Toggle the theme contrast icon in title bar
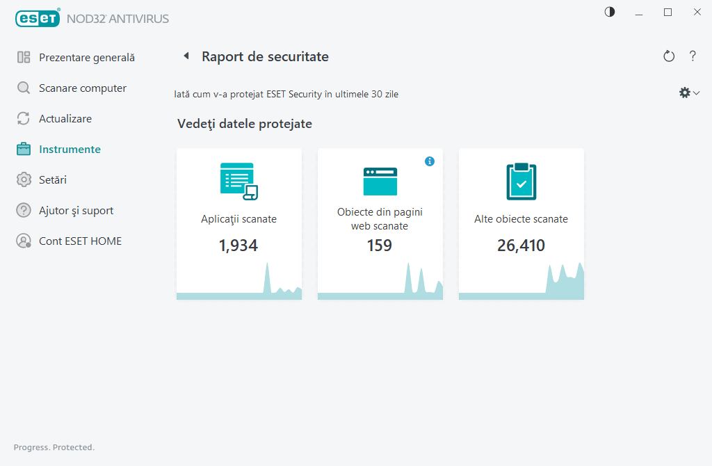Viewport: 712px width, 466px height. (609, 12)
